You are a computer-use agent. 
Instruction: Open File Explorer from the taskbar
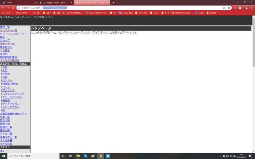point(78,156)
